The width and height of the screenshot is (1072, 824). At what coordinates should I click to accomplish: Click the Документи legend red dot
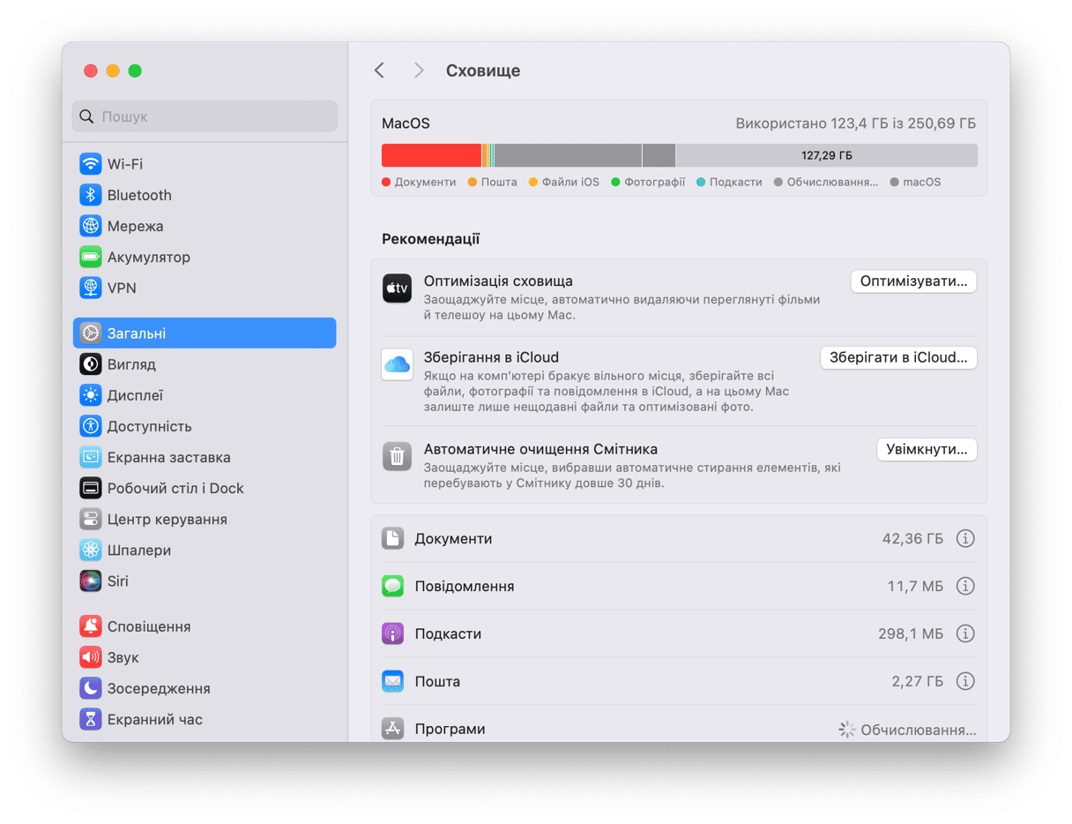pos(386,183)
